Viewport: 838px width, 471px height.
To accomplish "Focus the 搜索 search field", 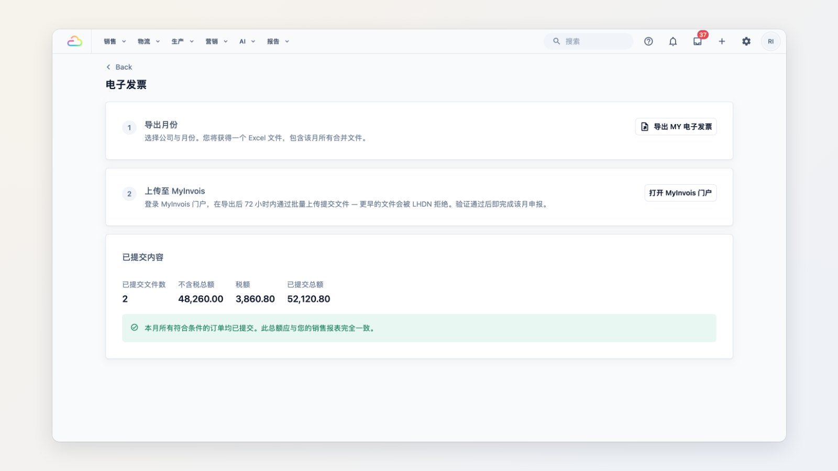I will 588,41.
